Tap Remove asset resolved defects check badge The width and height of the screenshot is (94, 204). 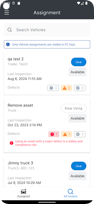80,134
